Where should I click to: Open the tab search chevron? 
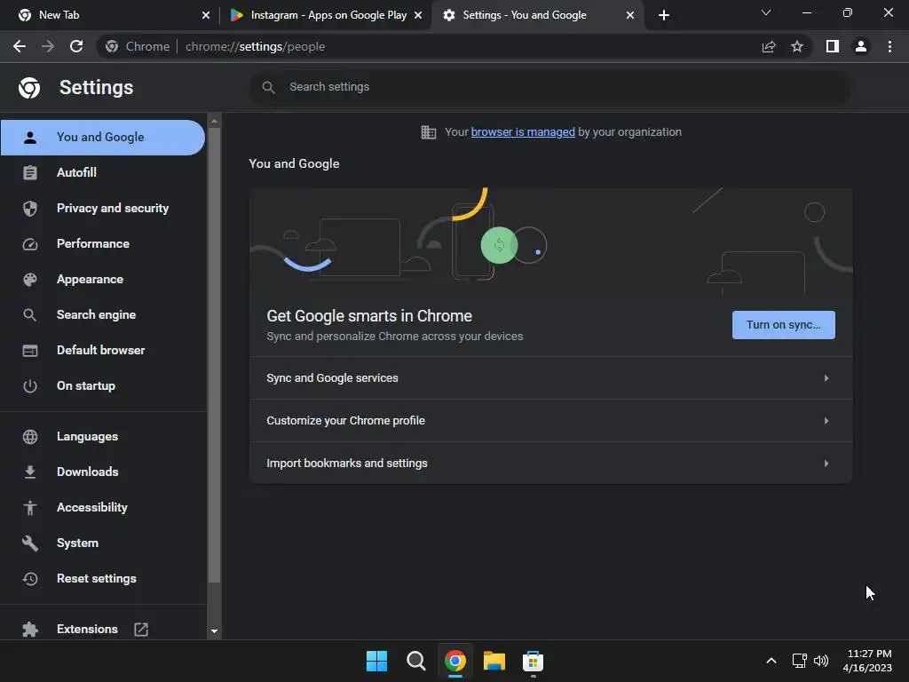coord(766,12)
